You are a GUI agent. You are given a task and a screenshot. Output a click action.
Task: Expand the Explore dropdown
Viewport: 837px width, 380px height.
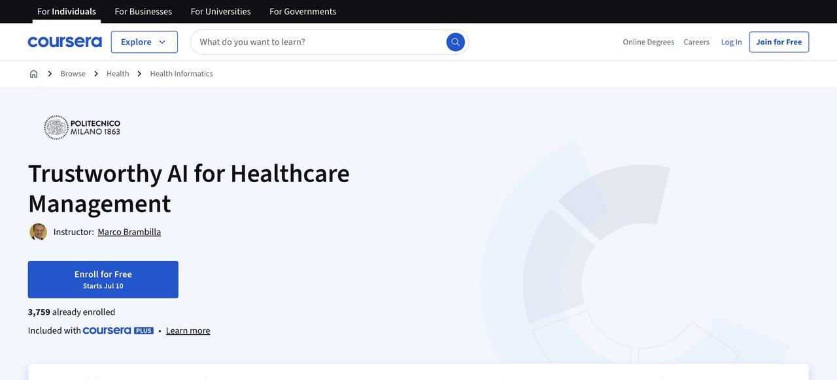point(145,42)
